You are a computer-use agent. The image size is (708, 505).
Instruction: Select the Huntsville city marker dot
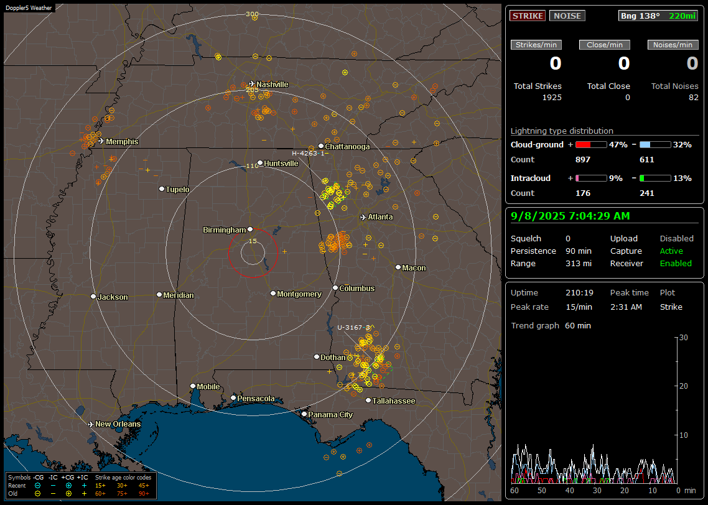[x=259, y=163]
